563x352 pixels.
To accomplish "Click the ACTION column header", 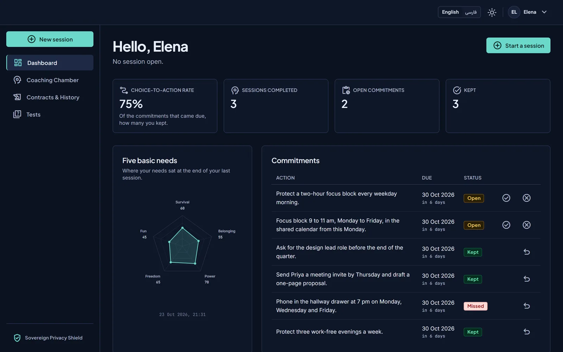I will [x=285, y=178].
